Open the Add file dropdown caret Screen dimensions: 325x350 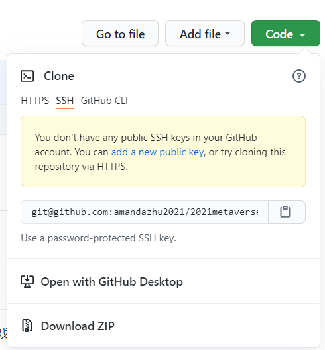[227, 34]
